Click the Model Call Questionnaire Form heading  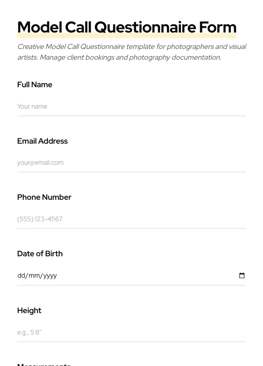pos(126,27)
